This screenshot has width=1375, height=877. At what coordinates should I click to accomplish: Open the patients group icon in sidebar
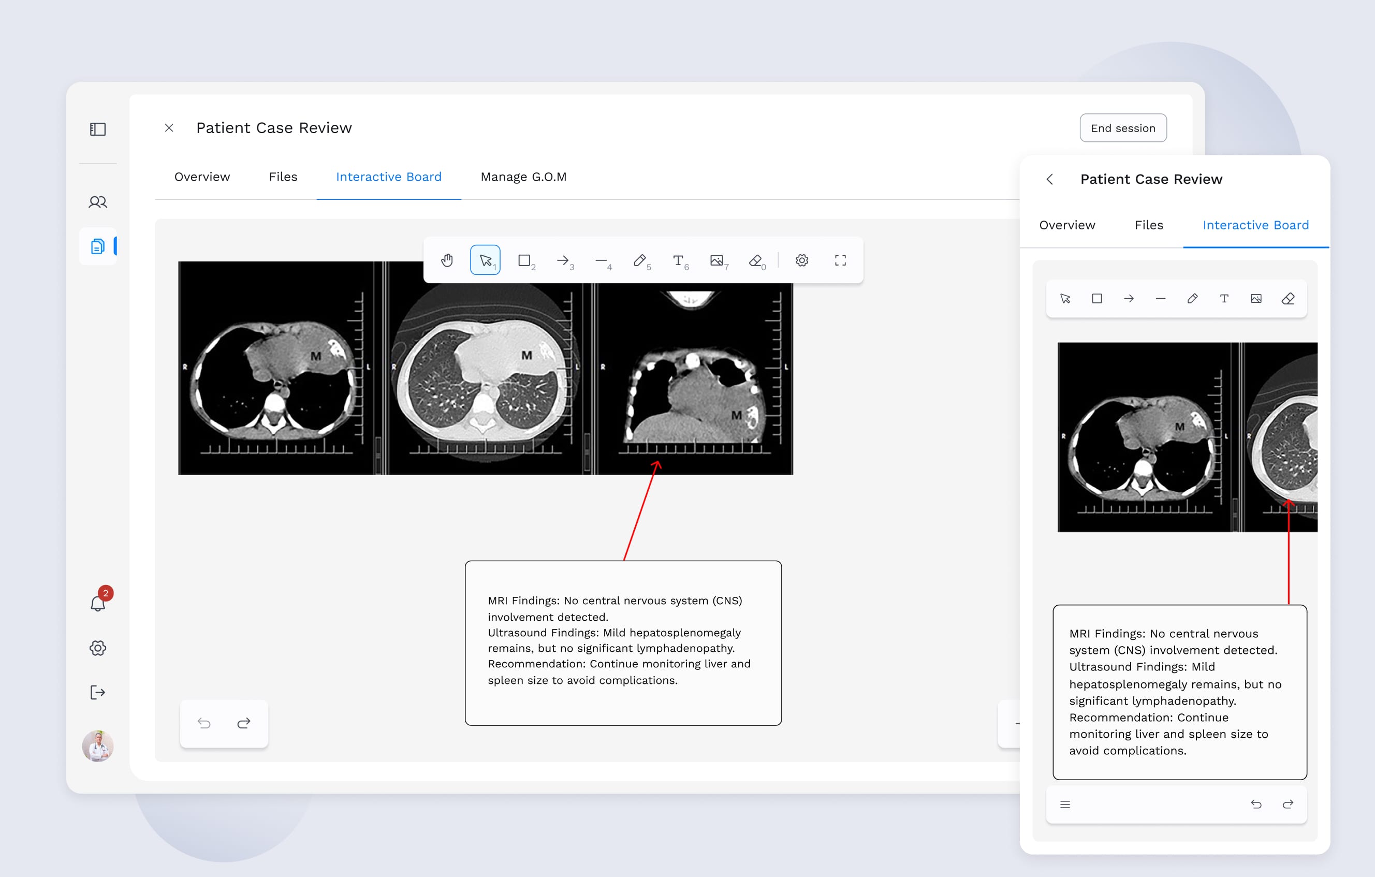pyautogui.click(x=98, y=202)
